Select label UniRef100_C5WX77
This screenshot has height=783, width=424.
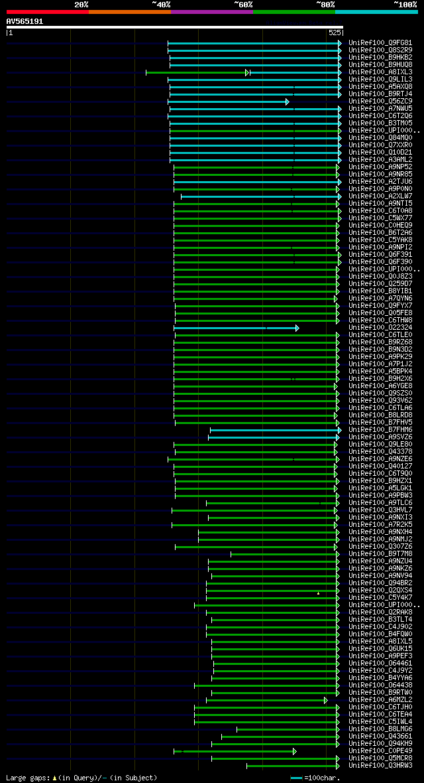pos(380,218)
